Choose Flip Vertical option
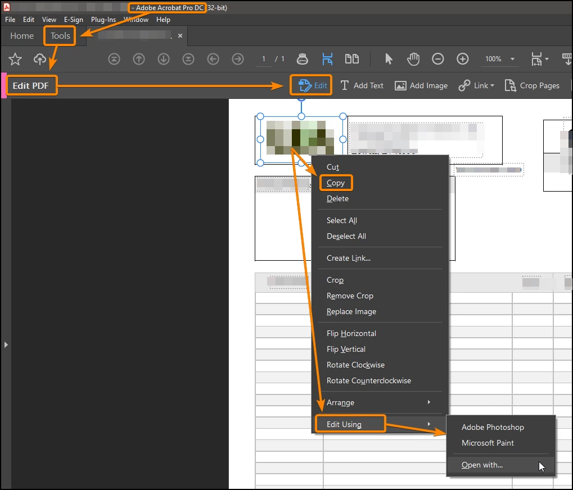 point(380,349)
